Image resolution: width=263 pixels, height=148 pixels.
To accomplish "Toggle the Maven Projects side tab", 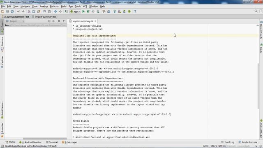I will point(261,30).
